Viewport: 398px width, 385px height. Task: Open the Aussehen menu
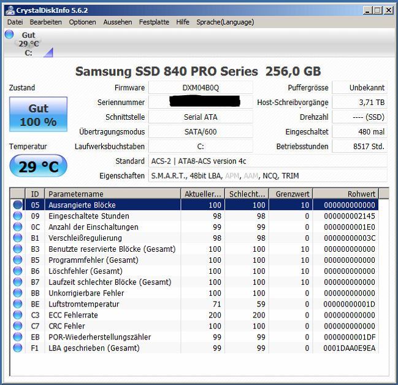click(x=118, y=22)
